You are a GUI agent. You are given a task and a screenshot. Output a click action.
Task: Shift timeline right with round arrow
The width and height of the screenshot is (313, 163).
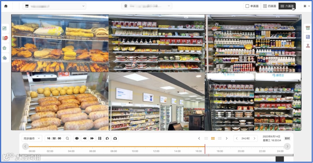(287, 147)
